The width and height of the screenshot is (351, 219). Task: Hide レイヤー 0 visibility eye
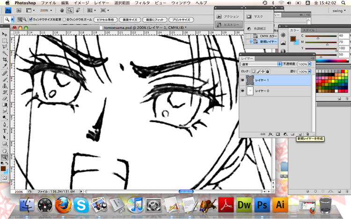tap(242, 91)
